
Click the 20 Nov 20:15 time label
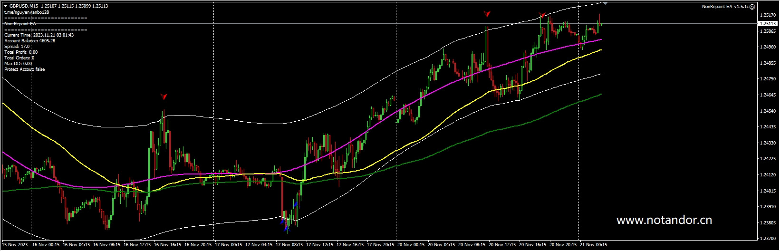pyautogui.click(x=563, y=245)
